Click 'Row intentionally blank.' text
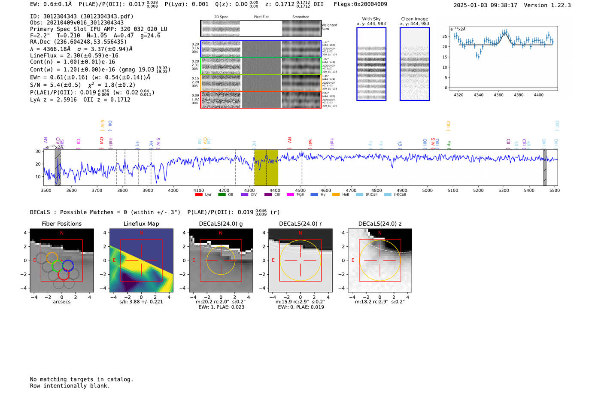The height and width of the screenshot is (409, 601). point(70,386)
